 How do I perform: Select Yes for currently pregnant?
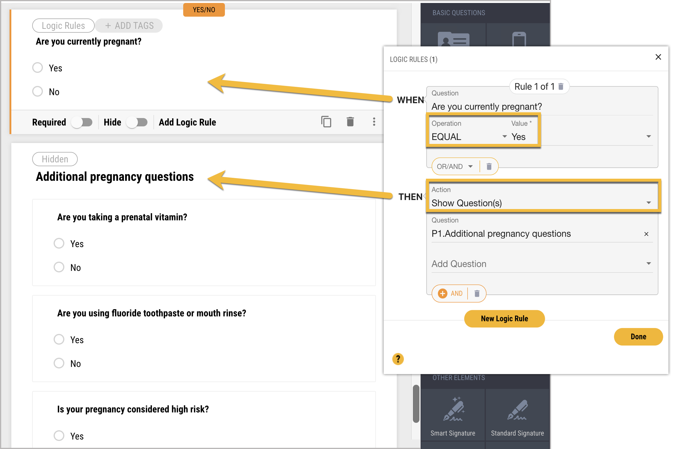click(38, 67)
